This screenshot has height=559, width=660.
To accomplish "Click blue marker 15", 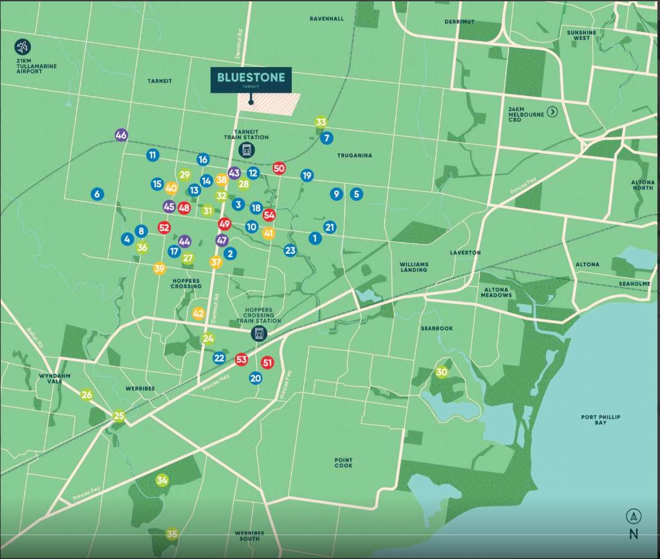I will tap(157, 184).
